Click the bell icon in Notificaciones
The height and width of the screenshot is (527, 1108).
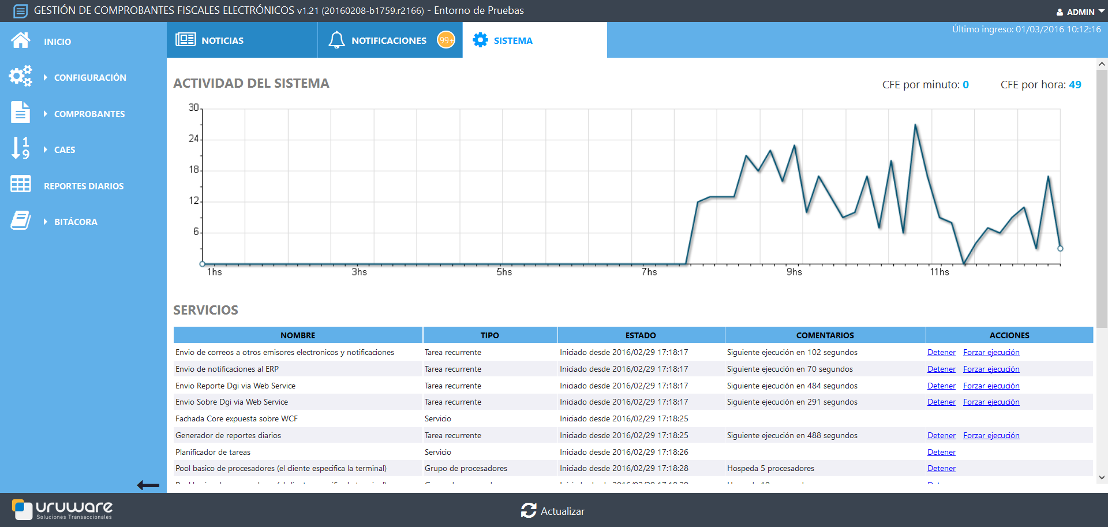click(x=336, y=40)
